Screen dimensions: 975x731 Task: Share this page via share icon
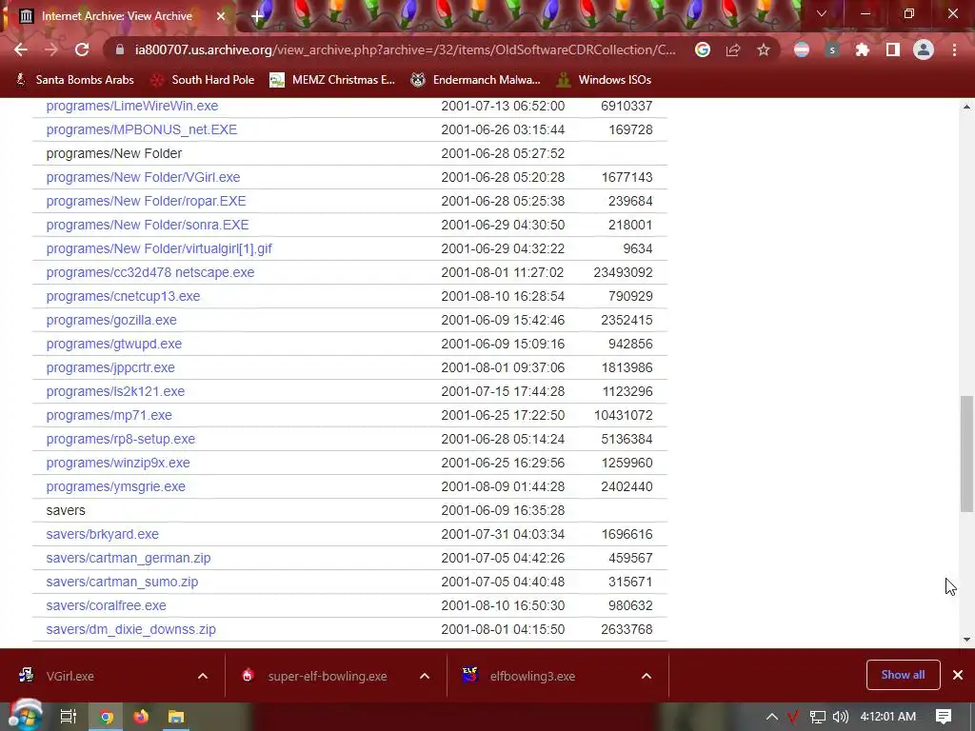pos(733,49)
